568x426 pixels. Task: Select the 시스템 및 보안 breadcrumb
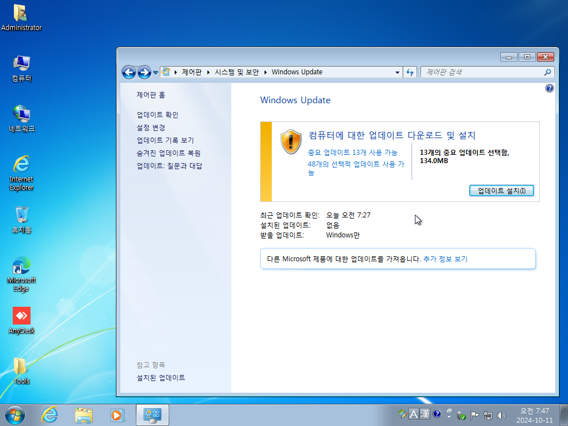point(236,72)
